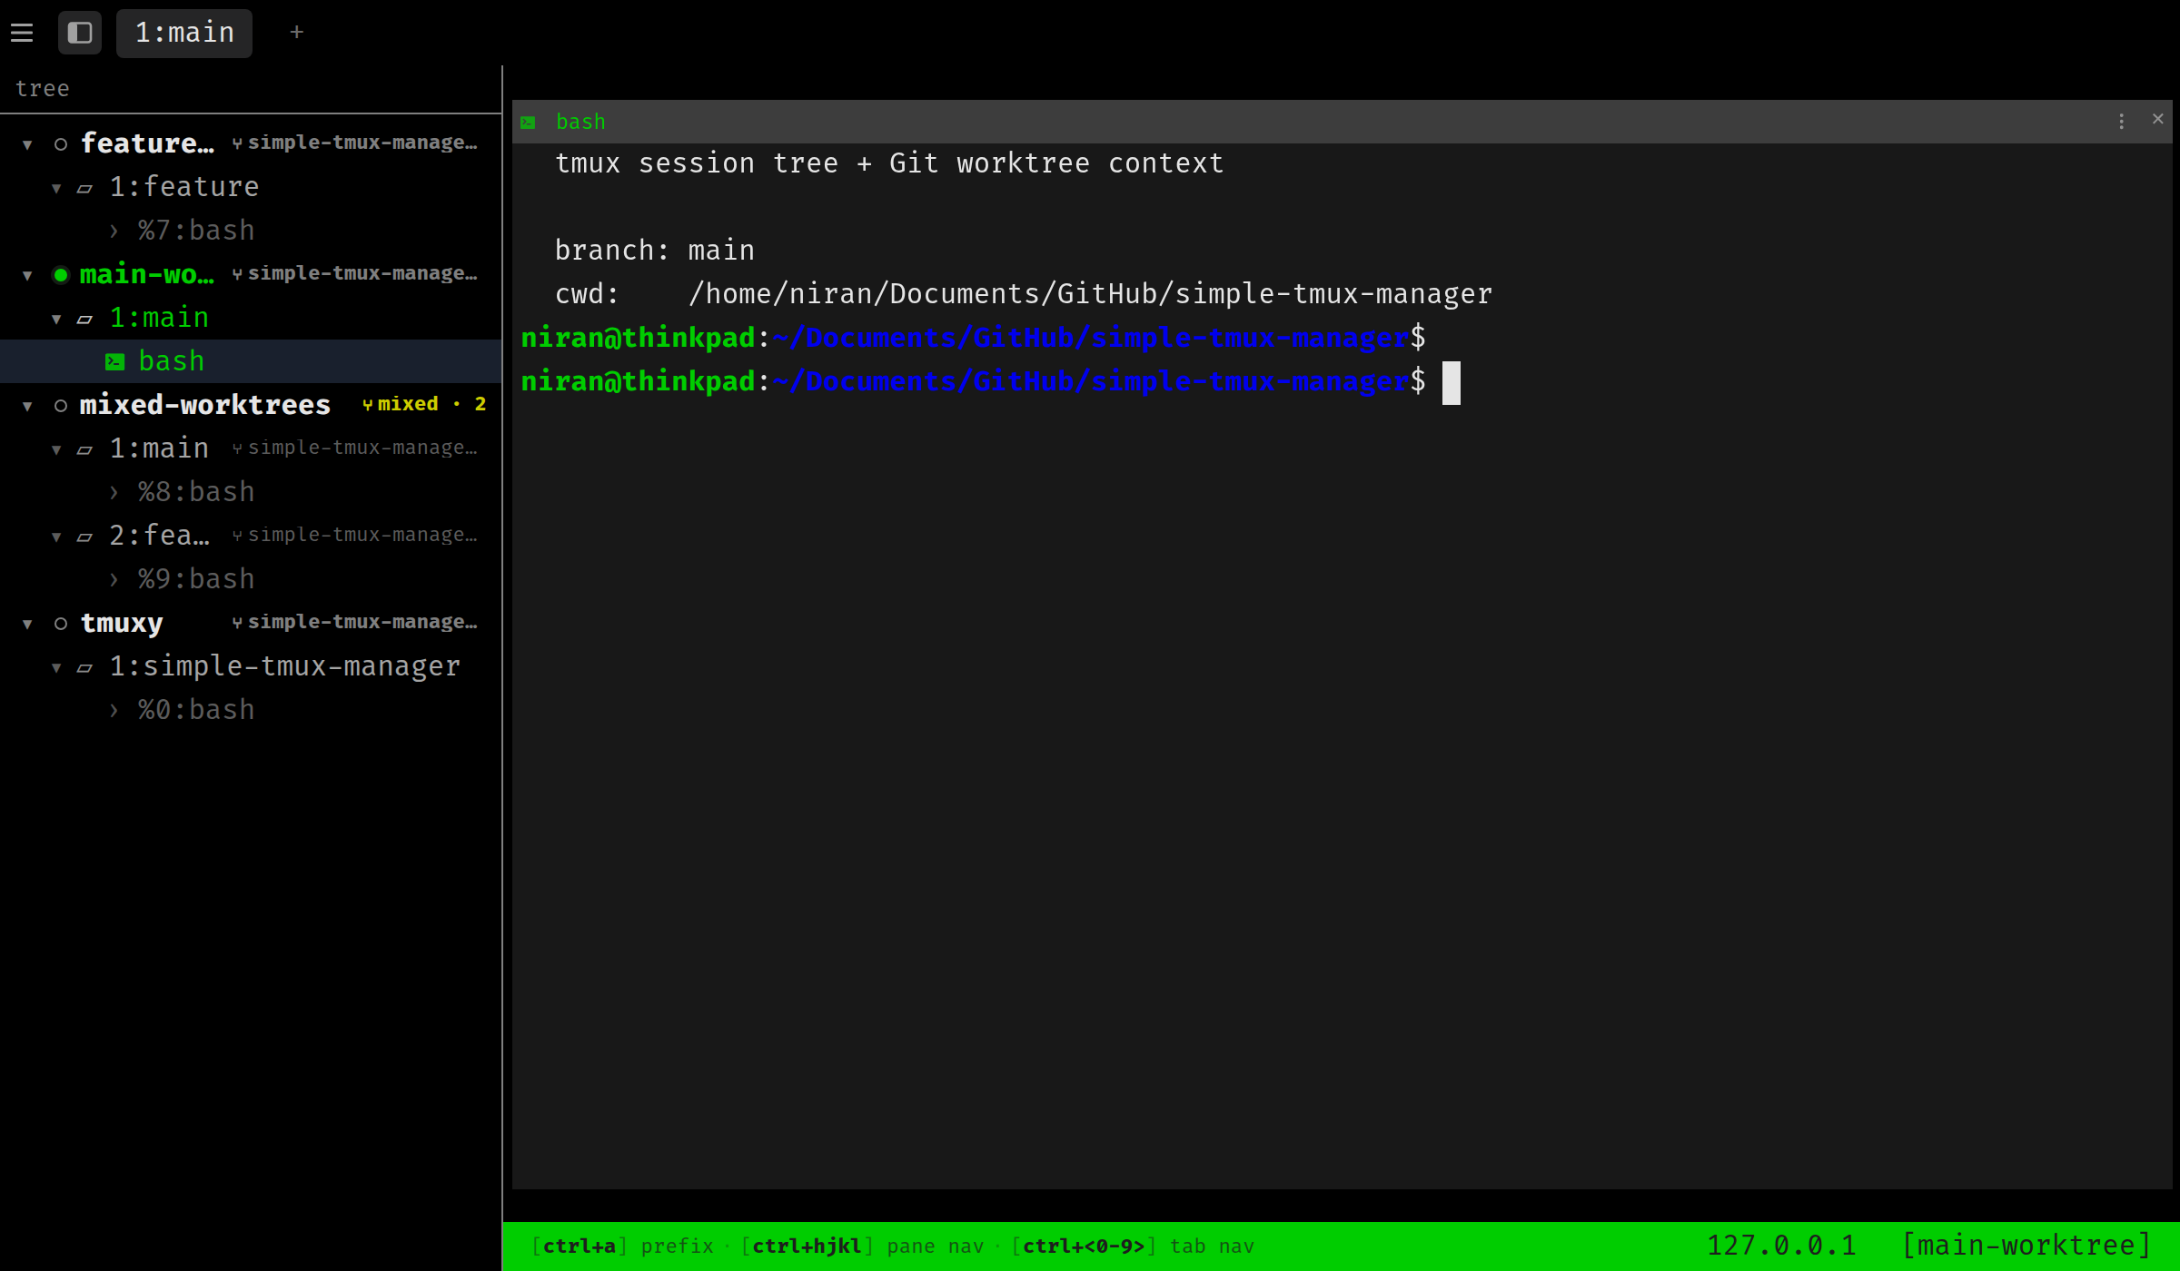The height and width of the screenshot is (1271, 2180).
Task: Expand the %0:bash pane chevron
Action: [114, 710]
